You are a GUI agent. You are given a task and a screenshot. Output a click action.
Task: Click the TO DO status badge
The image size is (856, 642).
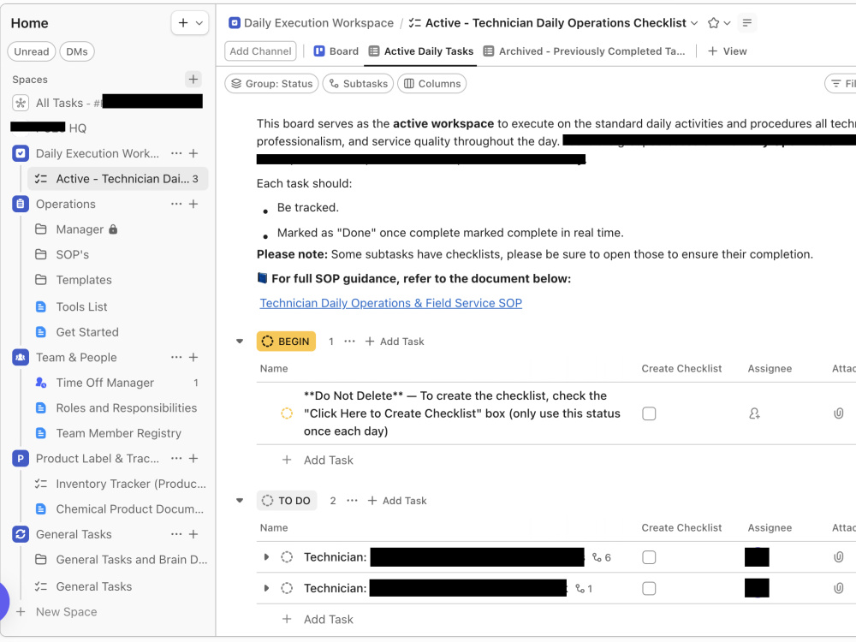[287, 500]
